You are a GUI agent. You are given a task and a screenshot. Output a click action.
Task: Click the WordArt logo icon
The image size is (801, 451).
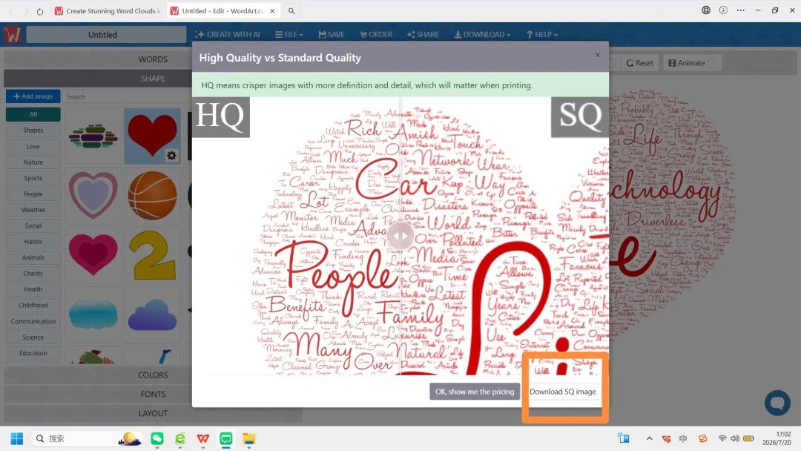tap(12, 34)
